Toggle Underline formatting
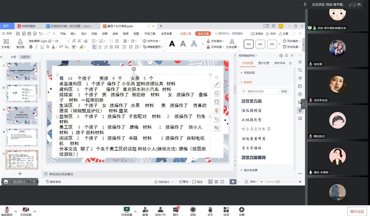The image size is (370, 216). click(x=42, y=47)
